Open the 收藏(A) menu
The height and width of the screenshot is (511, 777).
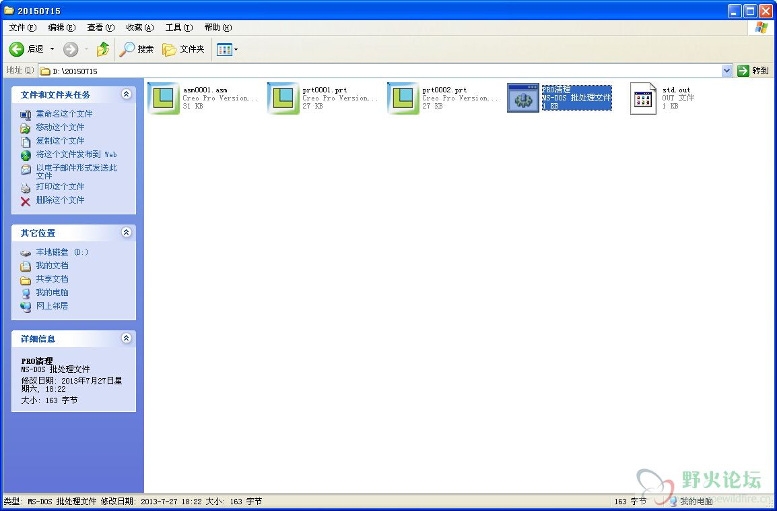(140, 28)
